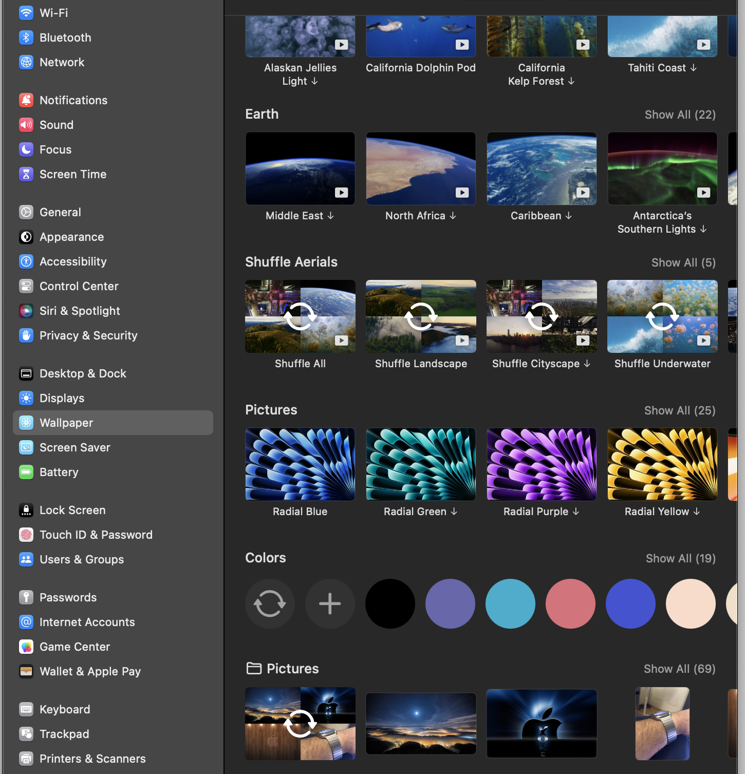Click the Bluetooth sidebar icon
Viewport: 745px width, 774px height.
pyautogui.click(x=26, y=37)
